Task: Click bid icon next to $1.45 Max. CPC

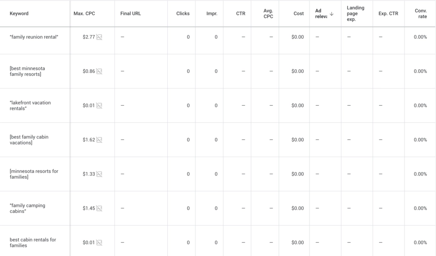Action: click(99, 208)
